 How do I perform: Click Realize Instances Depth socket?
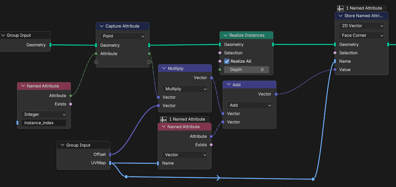pyautogui.click(x=220, y=70)
